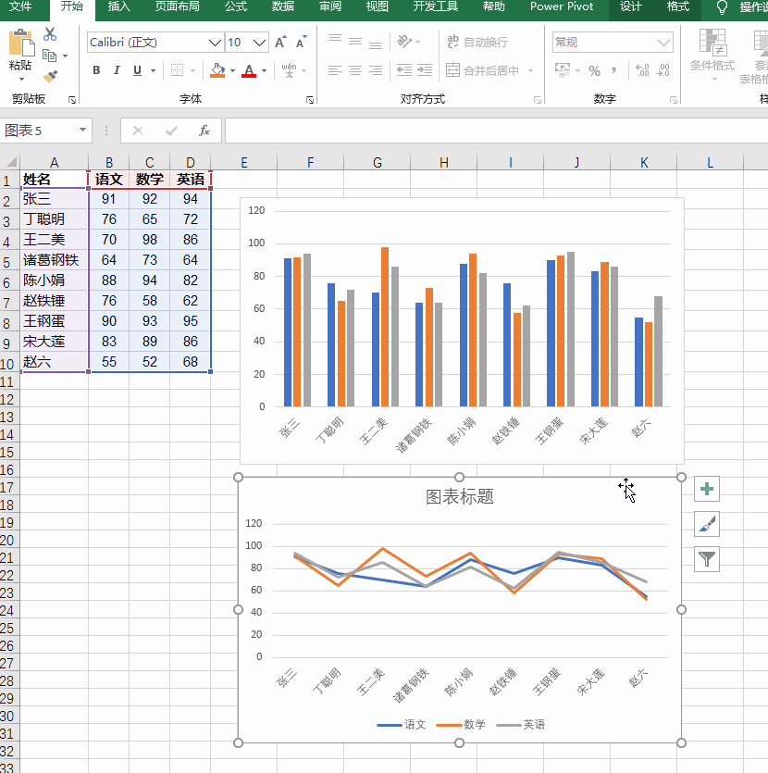Screen dimensions: 768x773
Task: Click the cell borders icon
Action: [x=178, y=70]
